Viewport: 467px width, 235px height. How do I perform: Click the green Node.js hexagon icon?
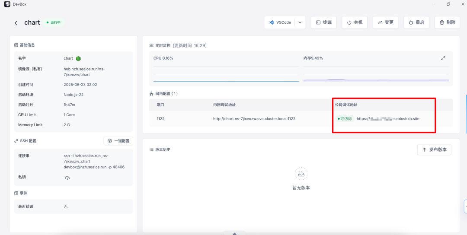coord(78,59)
